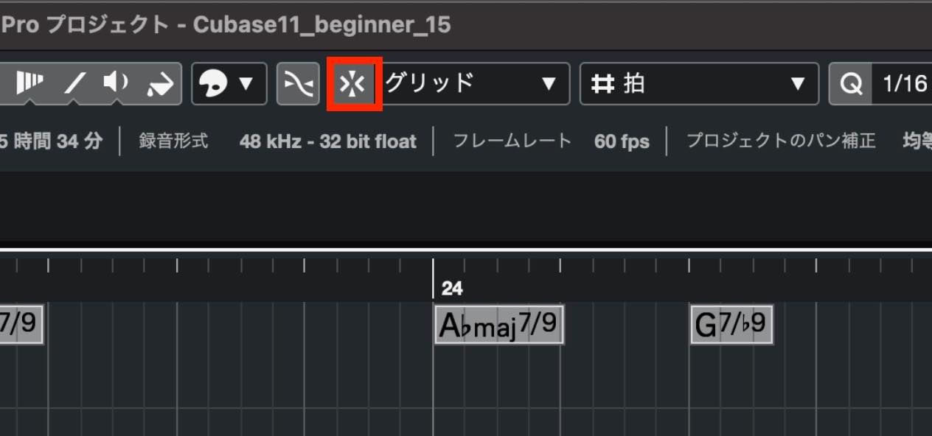
Task: Open the 拍 grid type dropdown
Action: (699, 84)
